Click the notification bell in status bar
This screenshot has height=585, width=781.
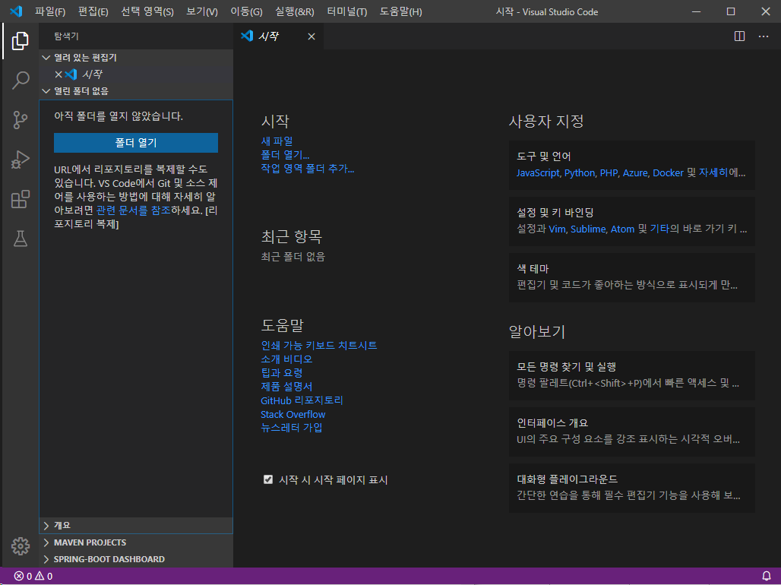tap(767, 576)
